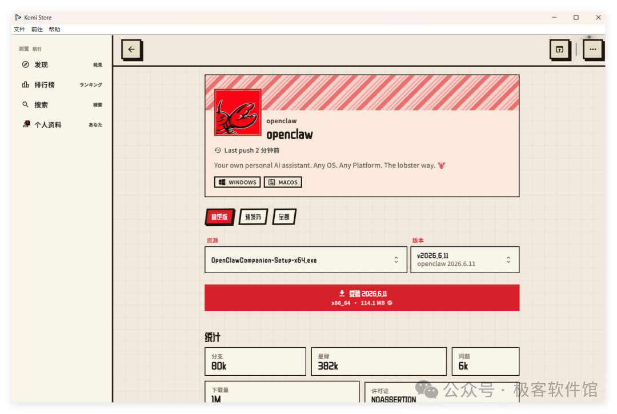The image size is (617, 414).
Task: Select the 全部 all releases filter
Action: (x=284, y=217)
